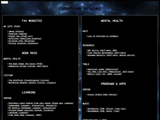Visit Codecademy (Lessons, Interactive) link
The width and height of the screenshot is (160, 120).
pyautogui.click(x=33, y=105)
